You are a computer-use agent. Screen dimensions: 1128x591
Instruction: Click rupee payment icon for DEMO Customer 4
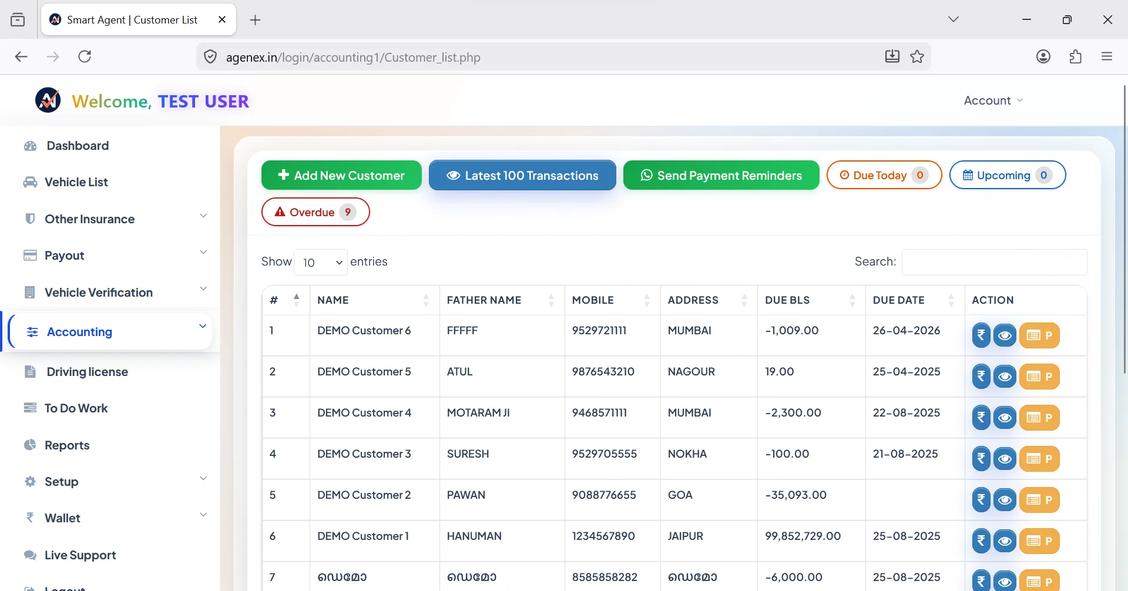[x=981, y=418]
